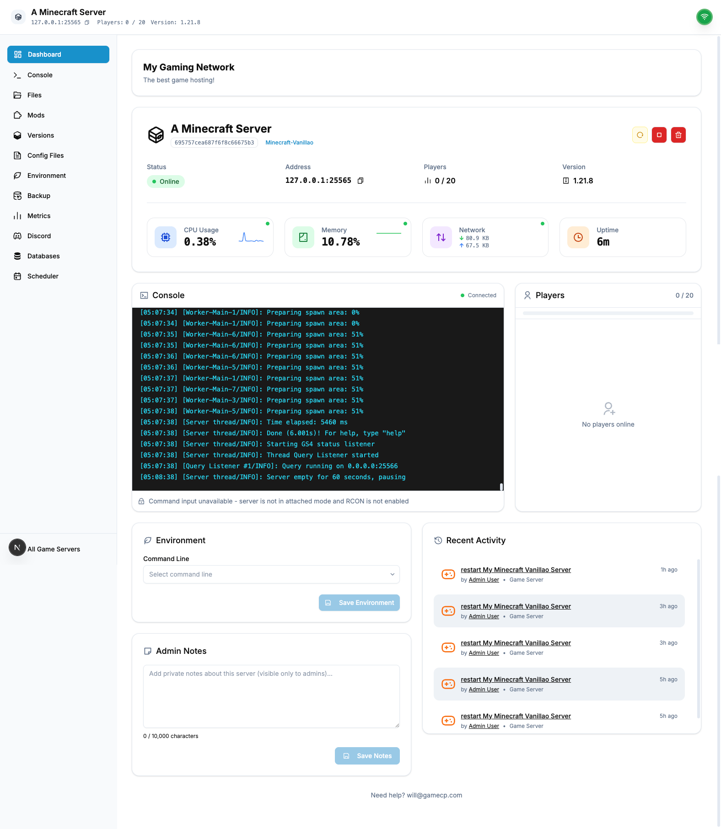Click the Version 1.21.8 value
The width and height of the screenshot is (721, 829).
coord(583,181)
